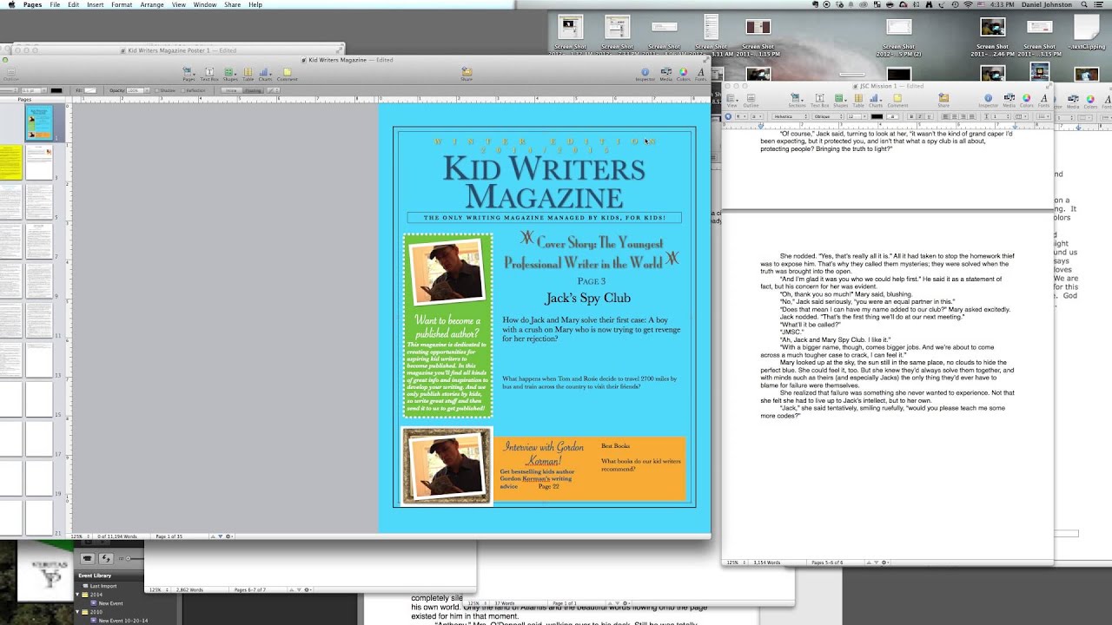1112x625 pixels.
Task: Open Colors panel in Kid Writers Magazine
Action: (684, 73)
